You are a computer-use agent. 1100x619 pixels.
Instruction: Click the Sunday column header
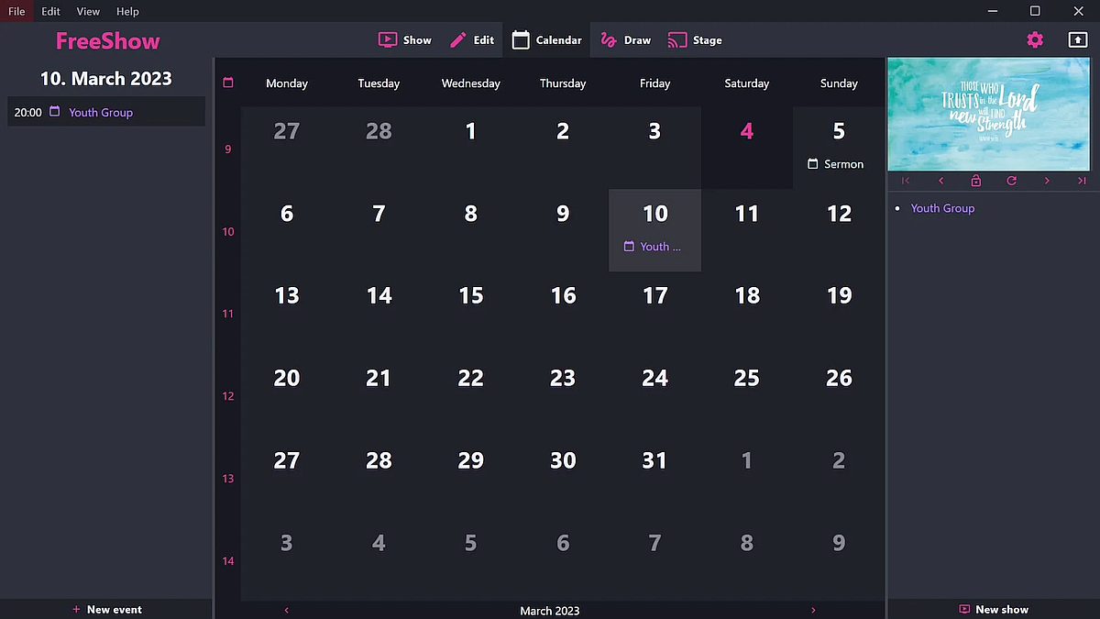[x=839, y=83]
